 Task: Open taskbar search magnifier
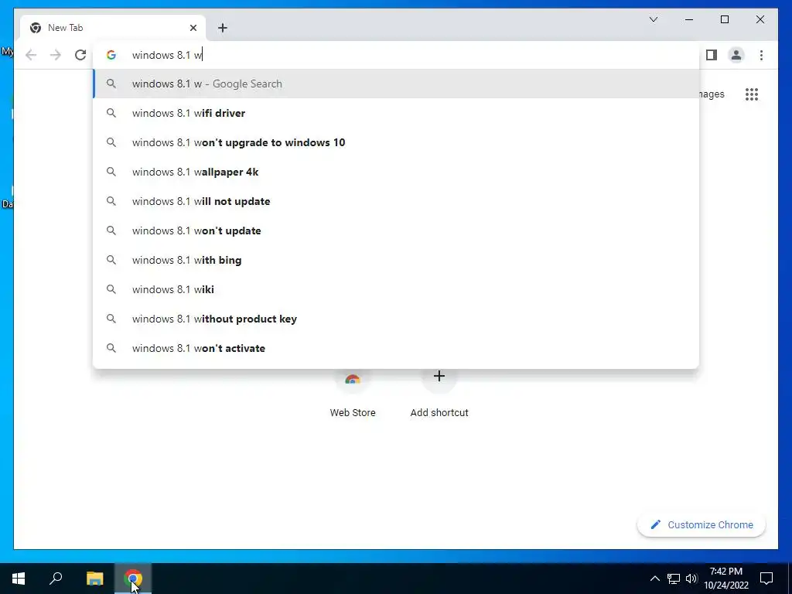pos(56,579)
